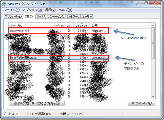Click the 72,880 K memory value
Viewport: 164px width, 120px height.
click(83, 31)
